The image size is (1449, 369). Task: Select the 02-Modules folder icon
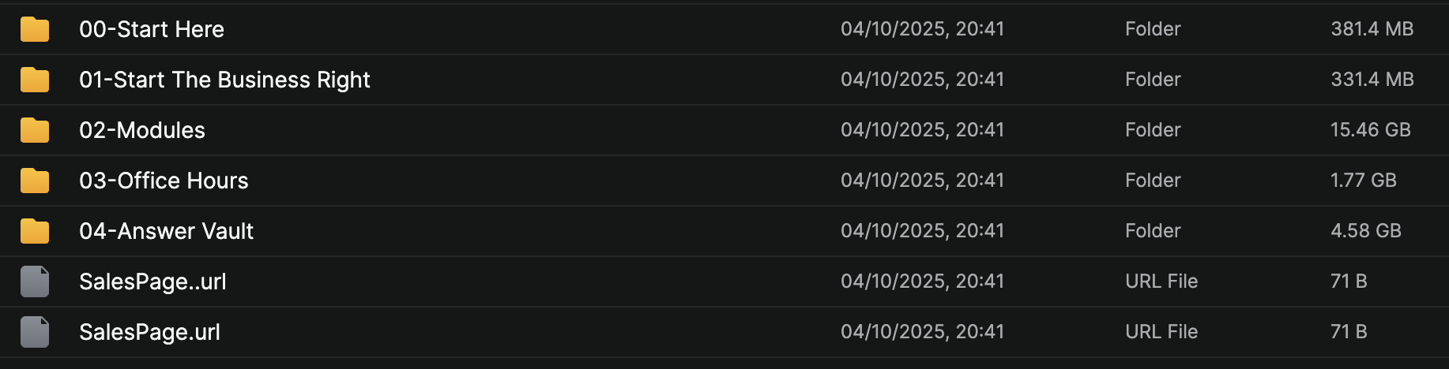pos(35,131)
